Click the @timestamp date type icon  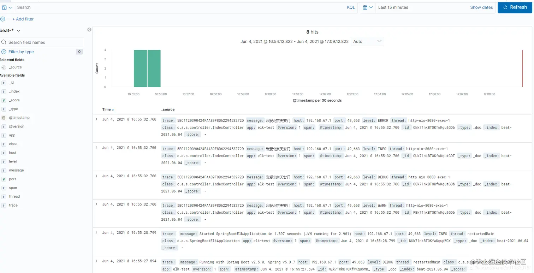point(4,118)
